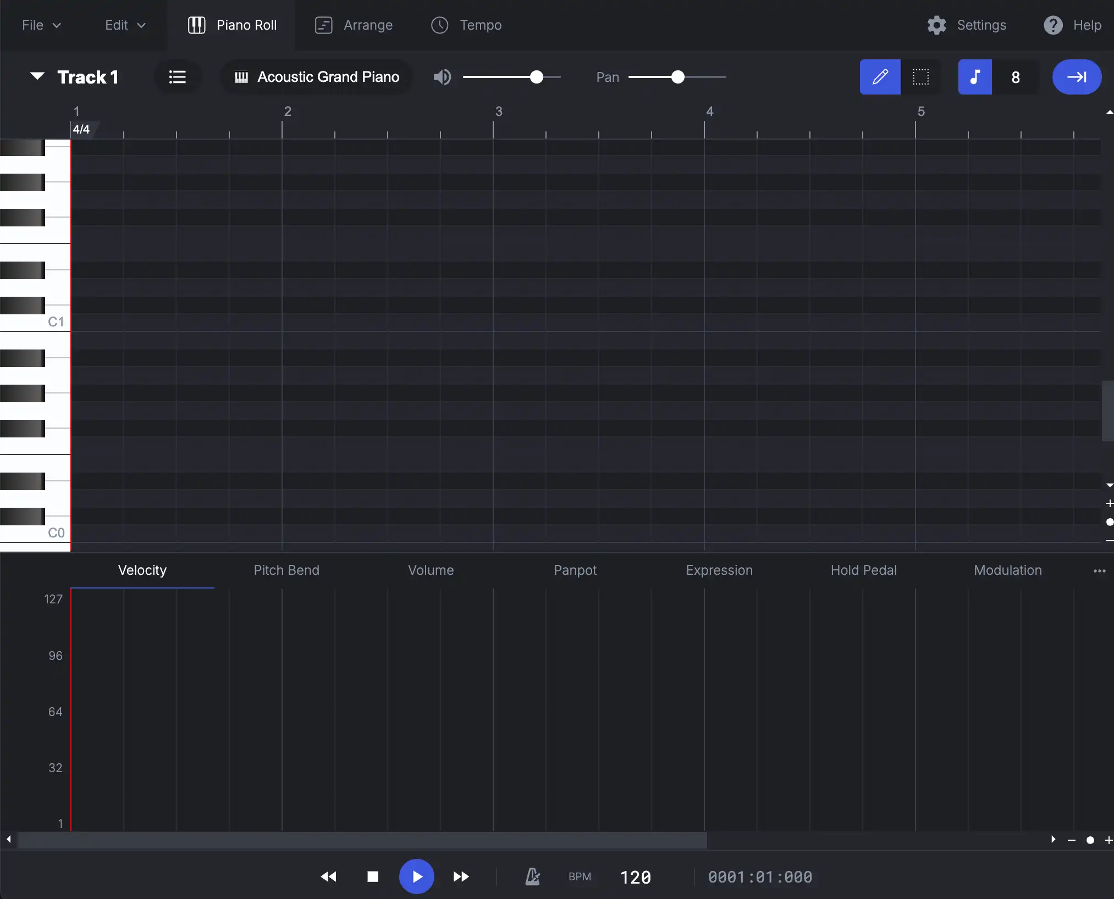This screenshot has width=1114, height=899.
Task: Click the music note quantize icon
Action: click(974, 77)
